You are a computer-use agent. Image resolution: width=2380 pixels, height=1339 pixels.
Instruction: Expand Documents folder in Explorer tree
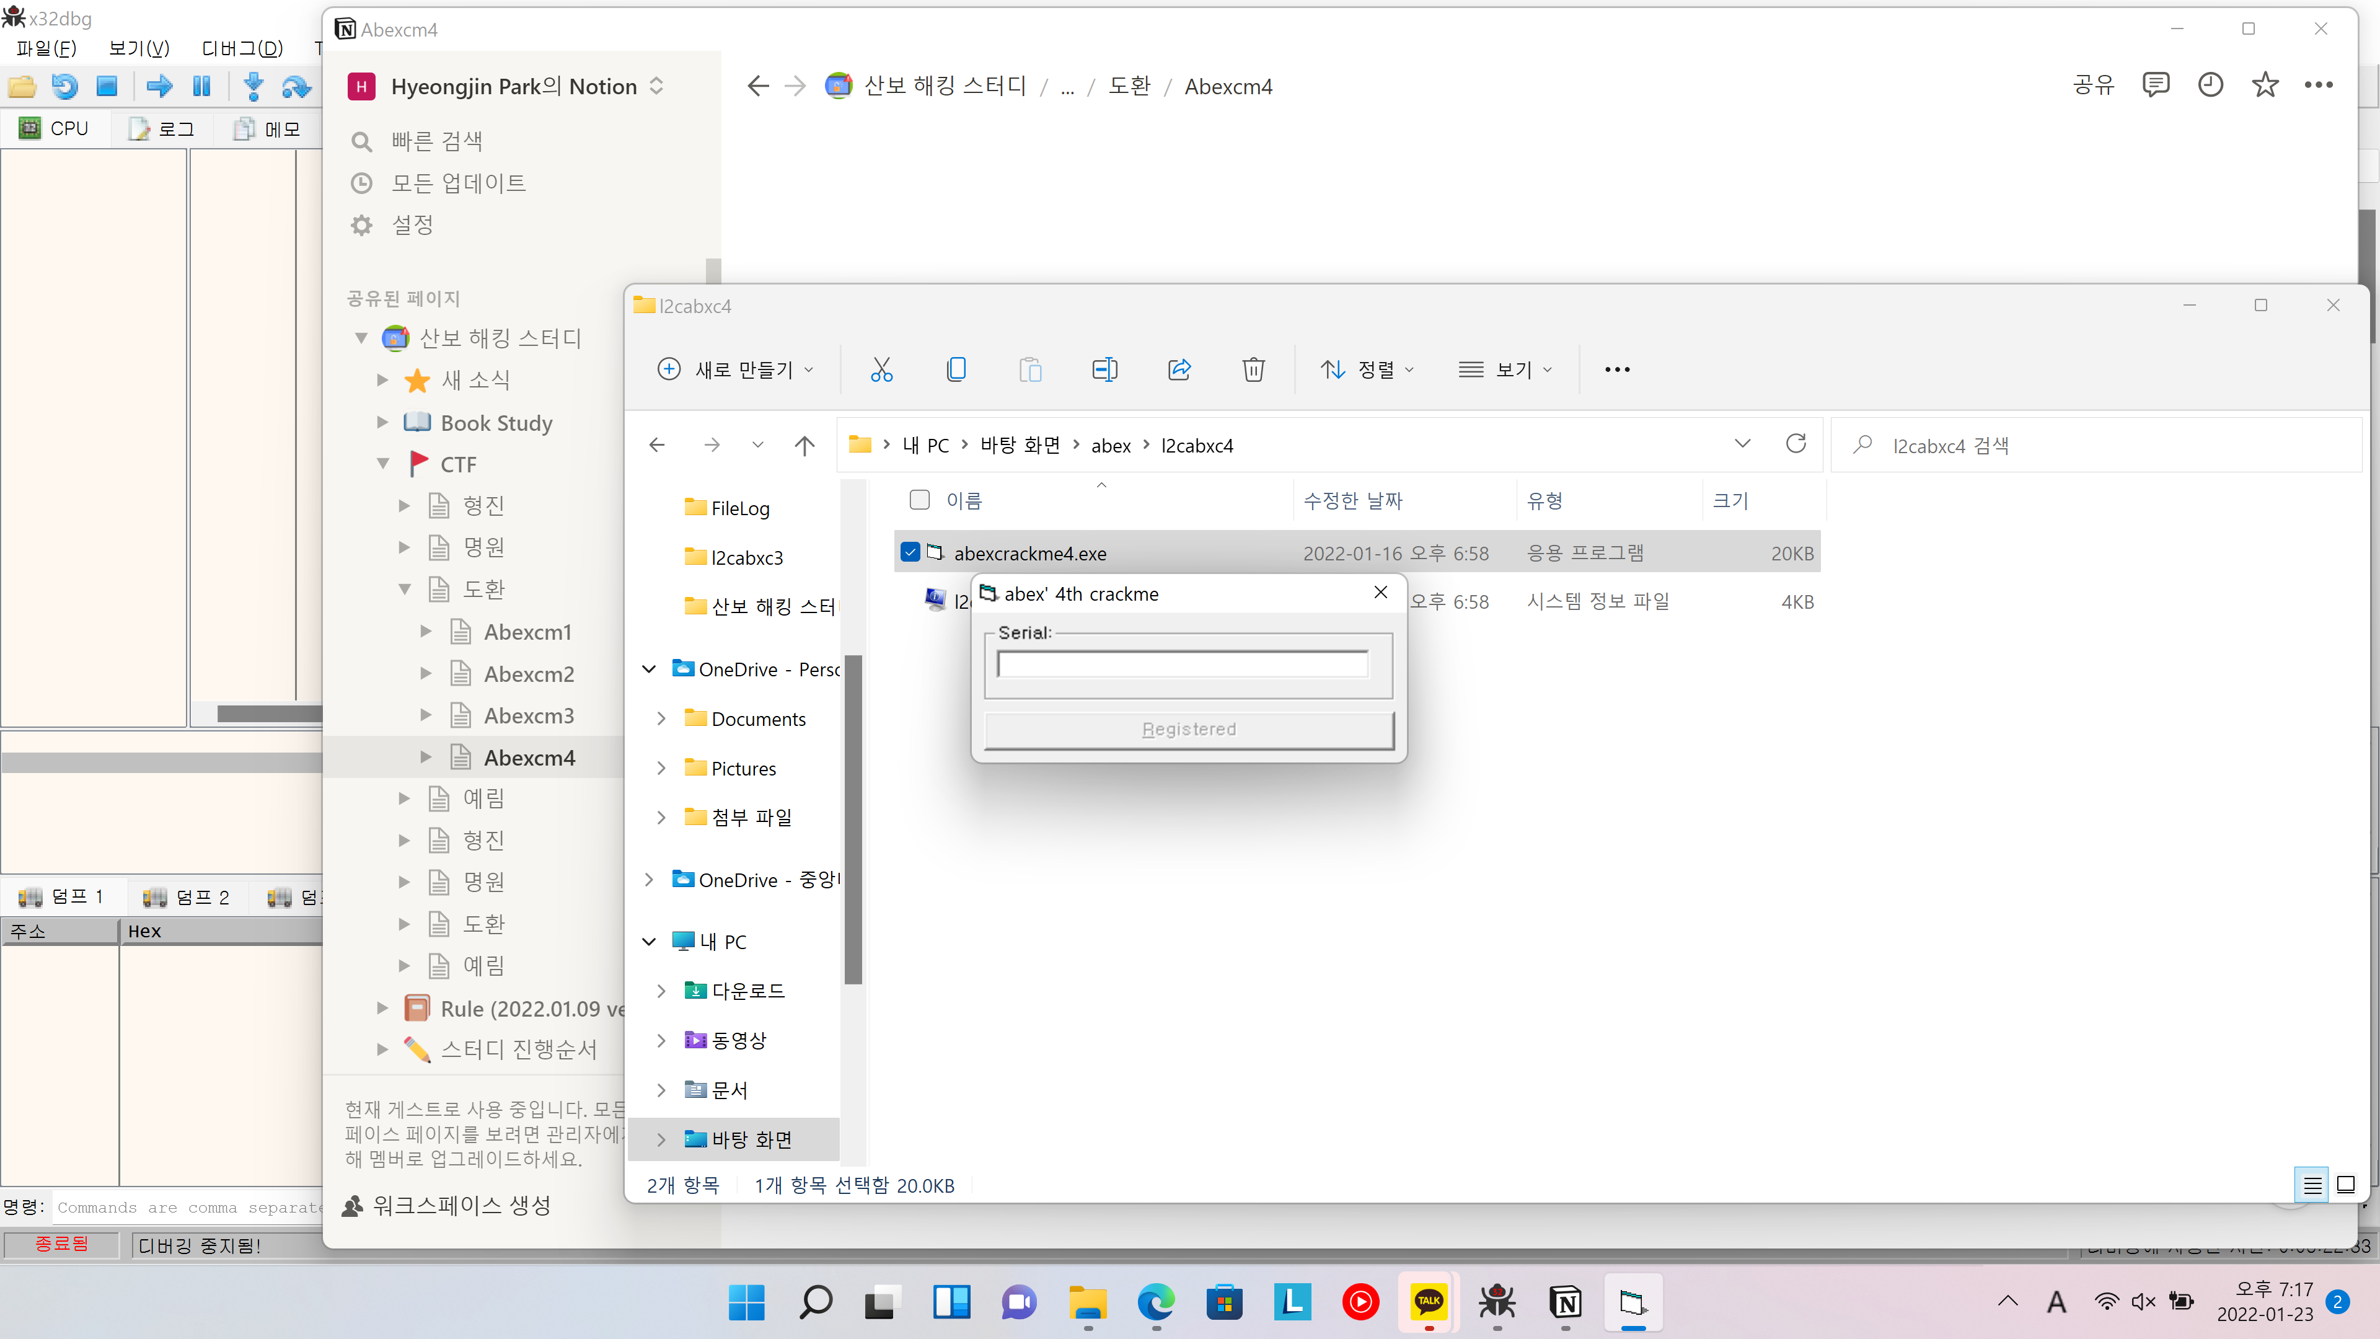coord(661,719)
